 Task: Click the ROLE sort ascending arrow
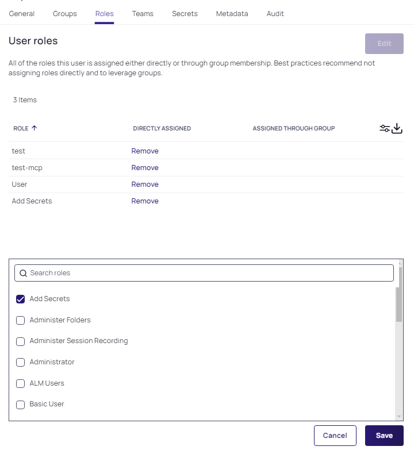click(x=34, y=128)
